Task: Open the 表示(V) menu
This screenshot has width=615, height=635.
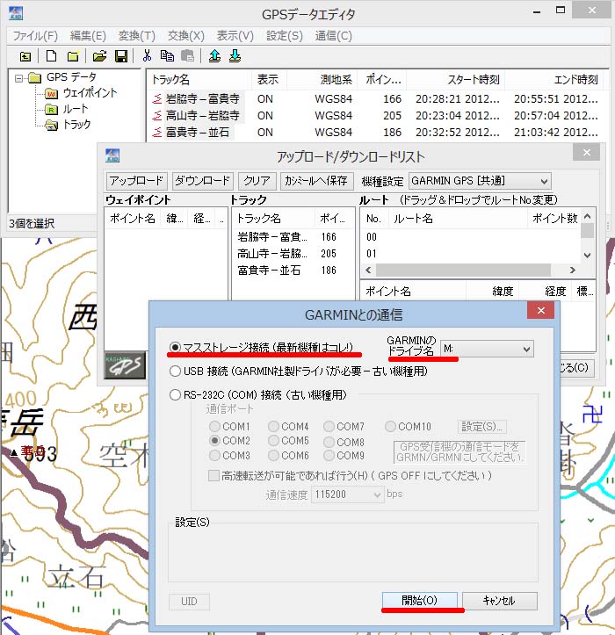Action: coord(235,36)
